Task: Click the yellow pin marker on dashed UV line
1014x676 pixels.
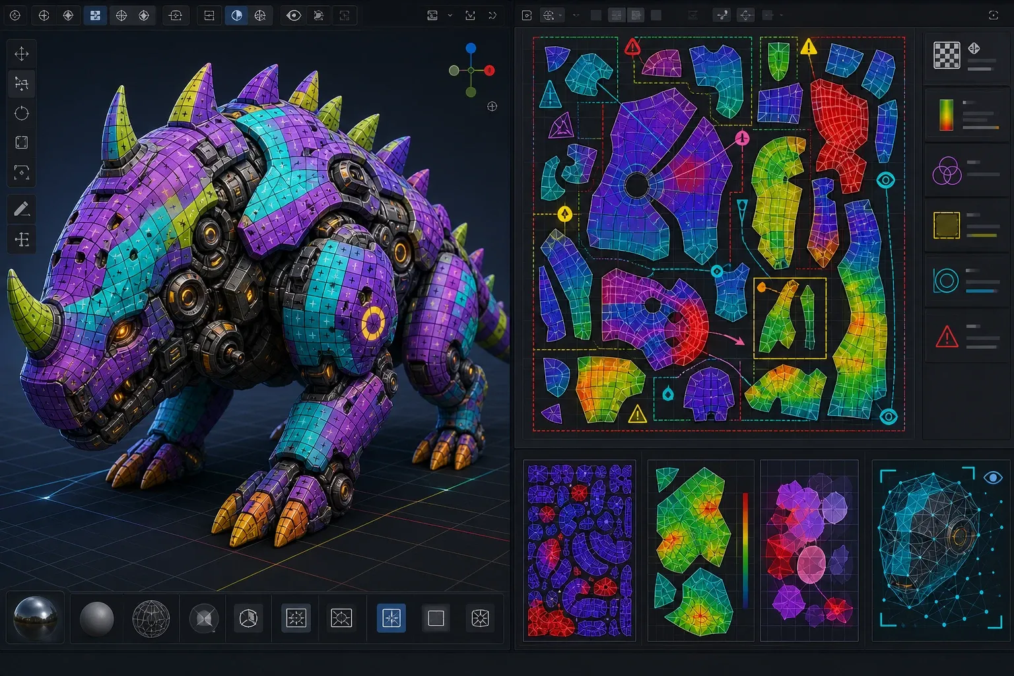Action: pos(565,213)
